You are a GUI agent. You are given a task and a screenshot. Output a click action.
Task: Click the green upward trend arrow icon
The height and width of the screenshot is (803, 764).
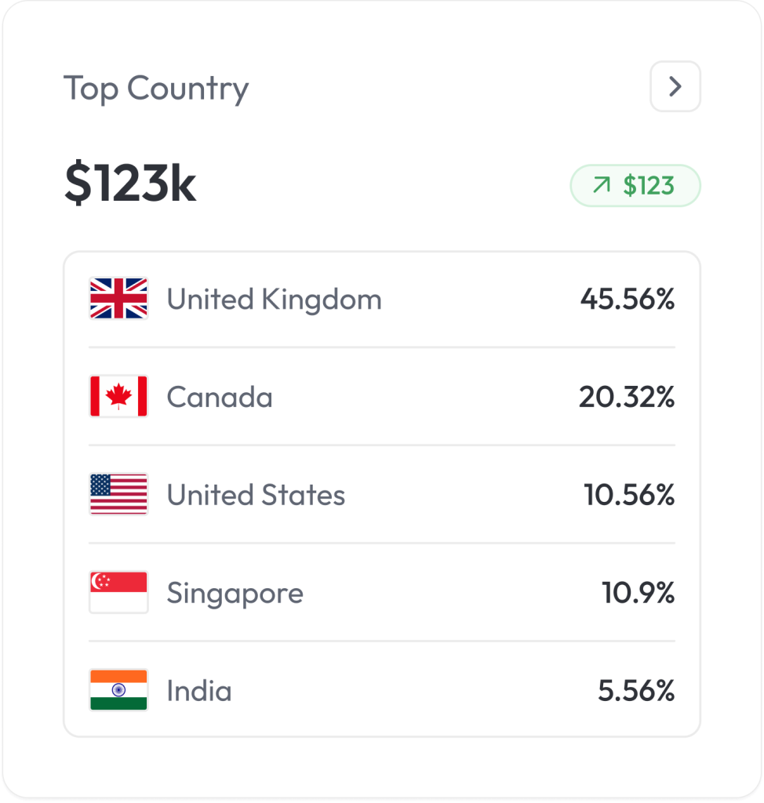602,186
